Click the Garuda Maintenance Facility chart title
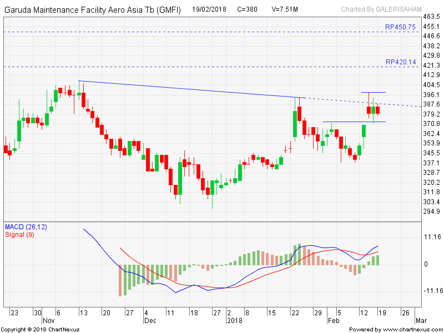The width and height of the screenshot is (444, 333). coord(93,10)
